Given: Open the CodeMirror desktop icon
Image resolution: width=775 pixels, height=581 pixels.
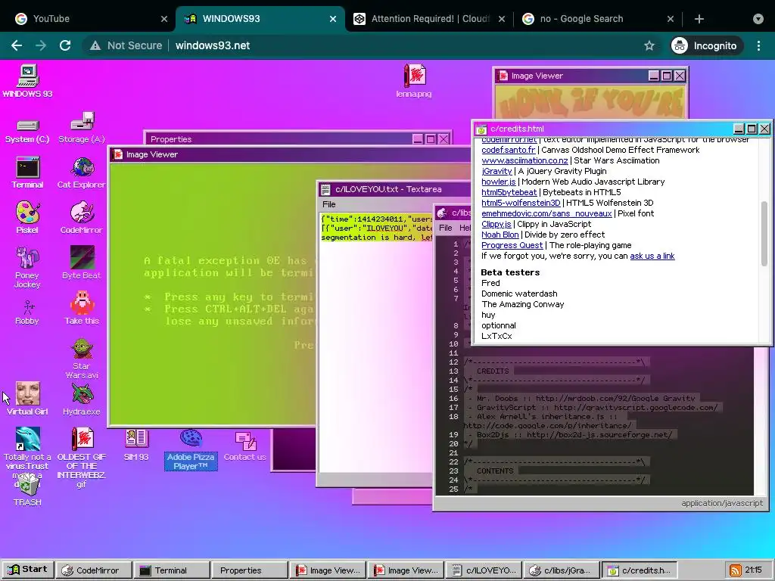Looking at the screenshot, I should [82, 217].
